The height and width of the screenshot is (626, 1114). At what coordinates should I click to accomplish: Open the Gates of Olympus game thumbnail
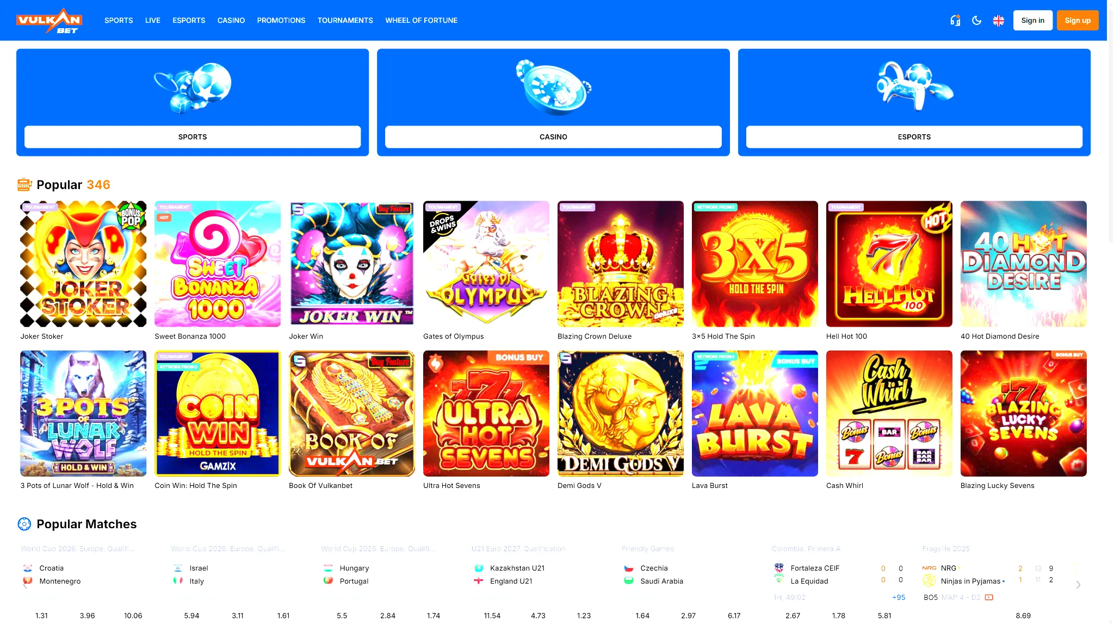coord(486,264)
